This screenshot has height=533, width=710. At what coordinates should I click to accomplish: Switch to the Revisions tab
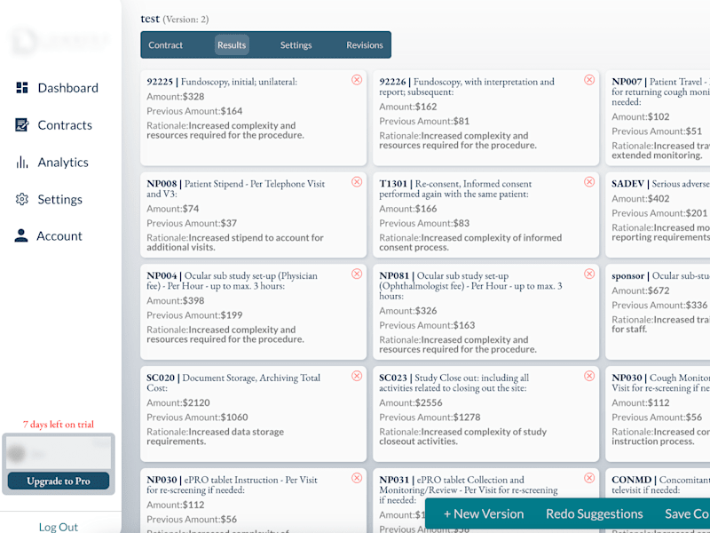point(365,45)
